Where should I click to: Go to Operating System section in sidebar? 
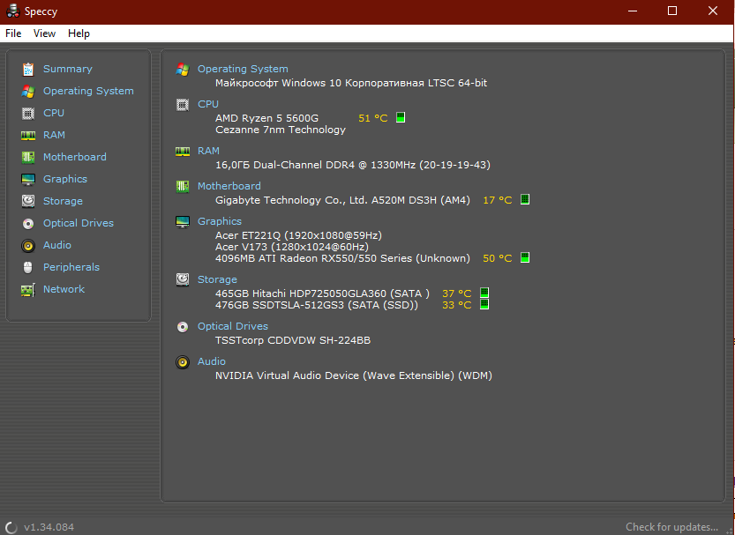pos(88,91)
